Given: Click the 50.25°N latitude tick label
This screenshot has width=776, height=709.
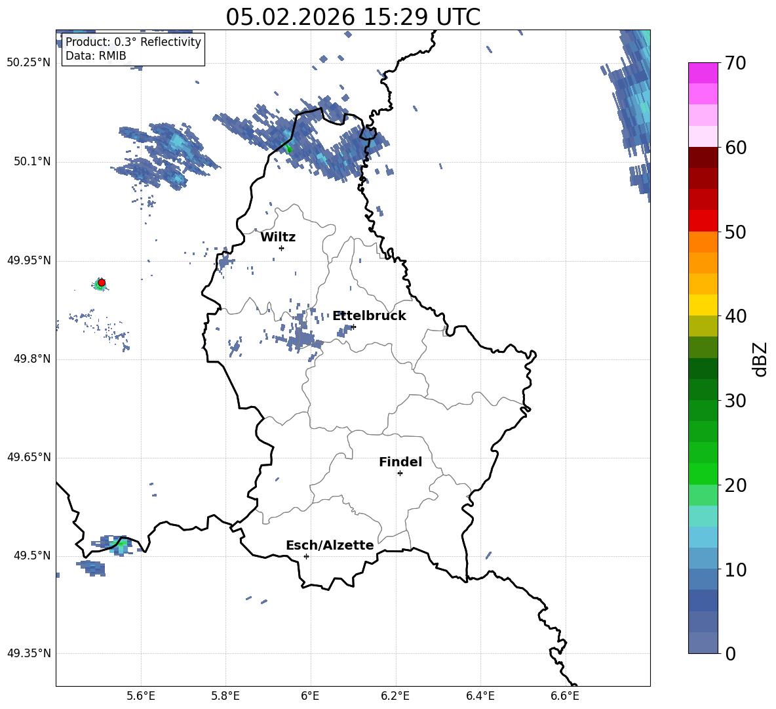Looking at the screenshot, I should (x=29, y=63).
